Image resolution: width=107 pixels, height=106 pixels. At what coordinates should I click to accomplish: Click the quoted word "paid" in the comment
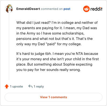[51, 44]
